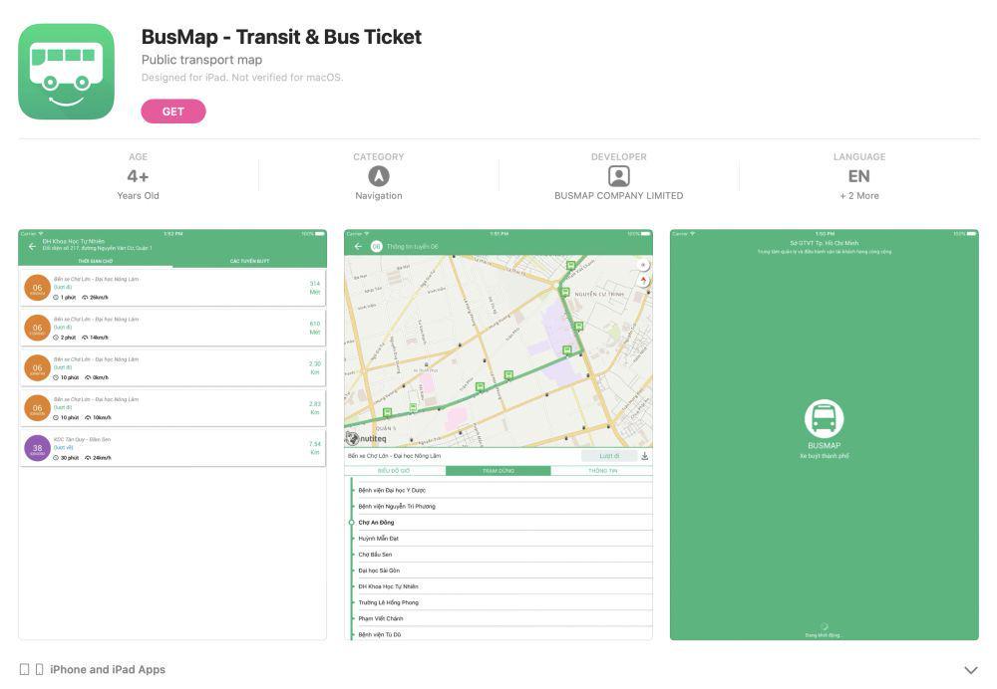This screenshot has width=997, height=689.
Task: Open the first screenshot with bus arrival list
Action: (172, 434)
